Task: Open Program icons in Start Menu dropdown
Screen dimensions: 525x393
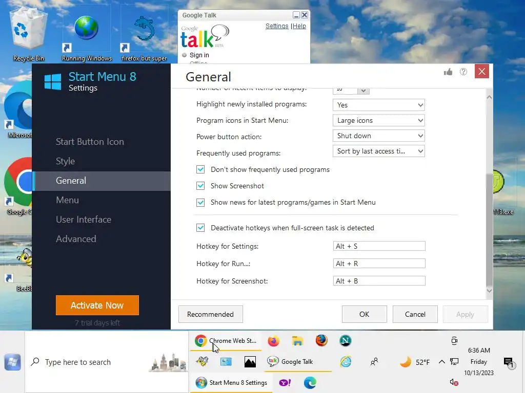Action: [379, 120]
